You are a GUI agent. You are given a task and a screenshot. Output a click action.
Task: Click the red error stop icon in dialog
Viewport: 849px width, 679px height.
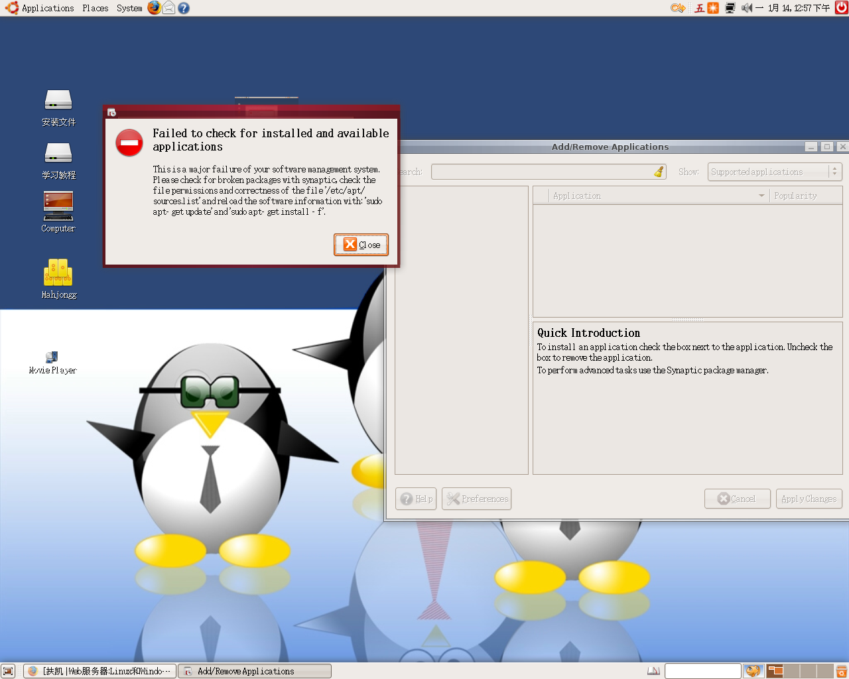click(x=129, y=143)
